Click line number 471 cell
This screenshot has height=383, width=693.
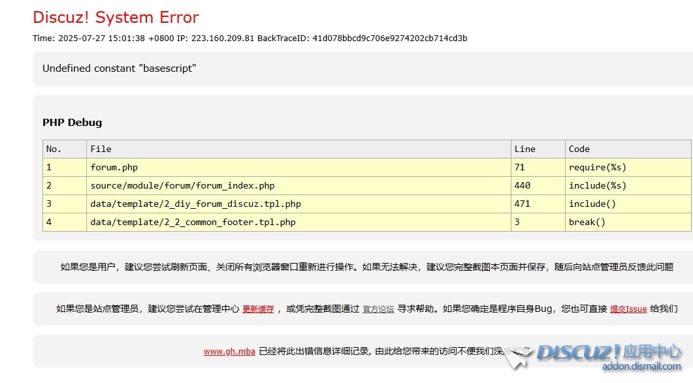pyautogui.click(x=538, y=204)
